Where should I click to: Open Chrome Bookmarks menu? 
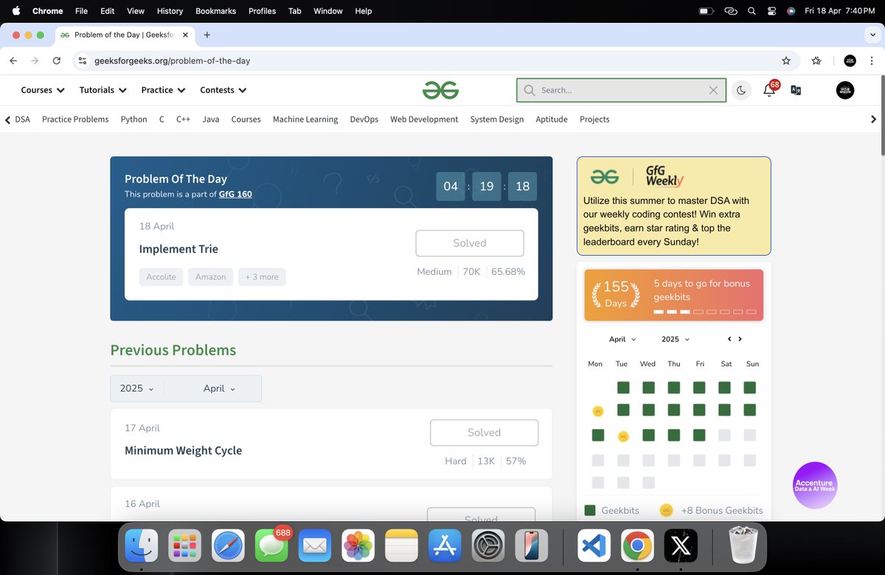[x=216, y=11]
